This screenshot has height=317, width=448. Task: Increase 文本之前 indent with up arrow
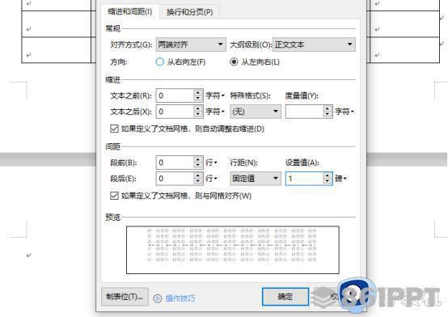pos(198,93)
